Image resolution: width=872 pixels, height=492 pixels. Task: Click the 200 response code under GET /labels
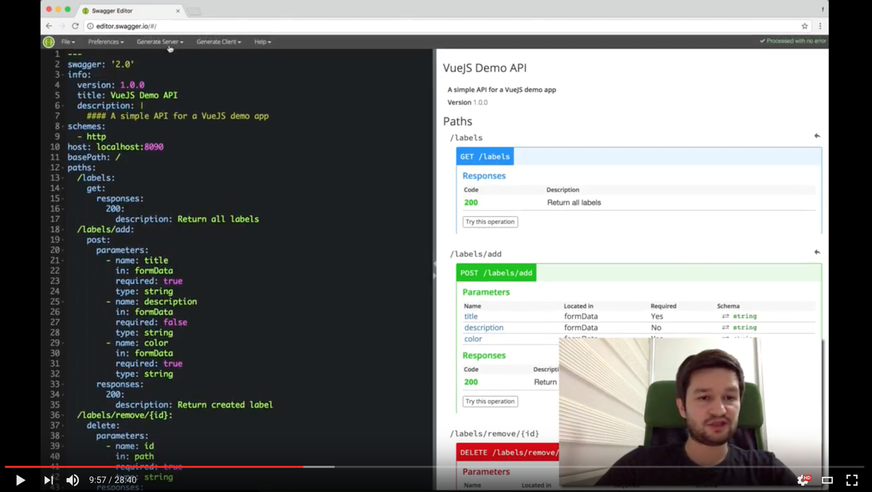[471, 203]
